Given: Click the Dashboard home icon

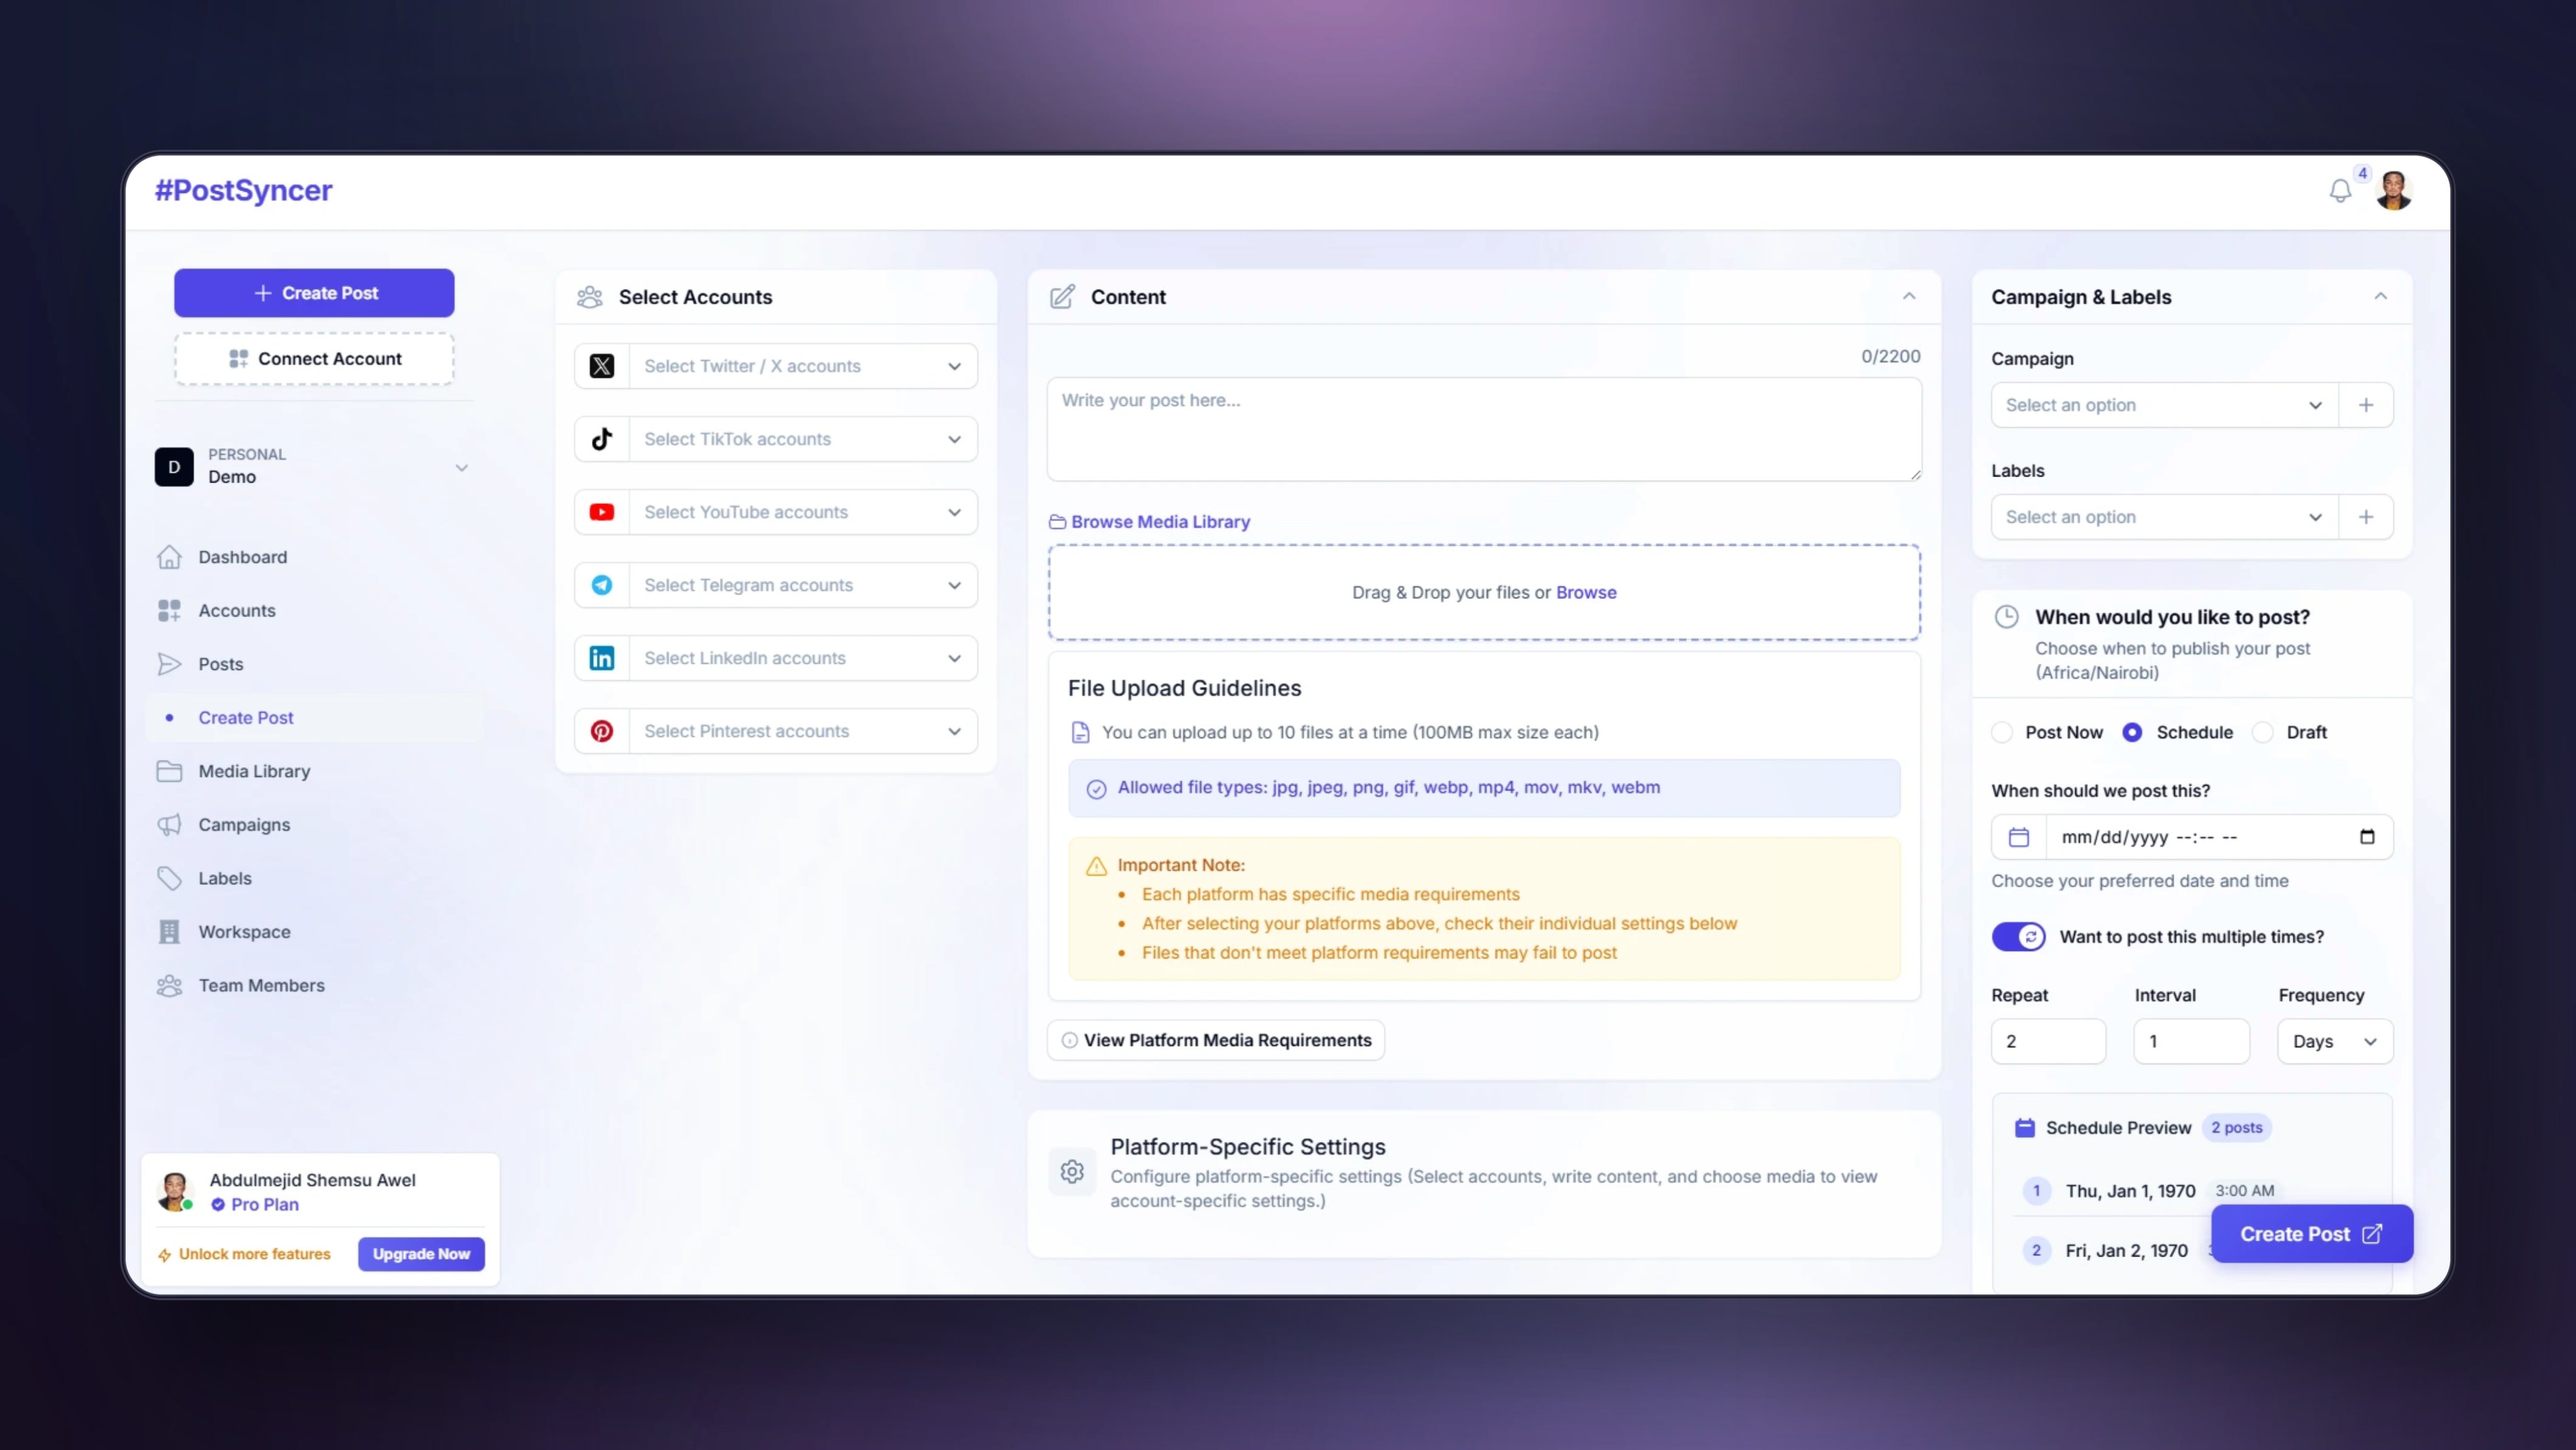Looking at the screenshot, I should (169, 557).
